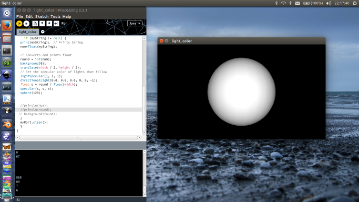
Task: Save the sketch with the down-arrow icon
Action: (49, 23)
